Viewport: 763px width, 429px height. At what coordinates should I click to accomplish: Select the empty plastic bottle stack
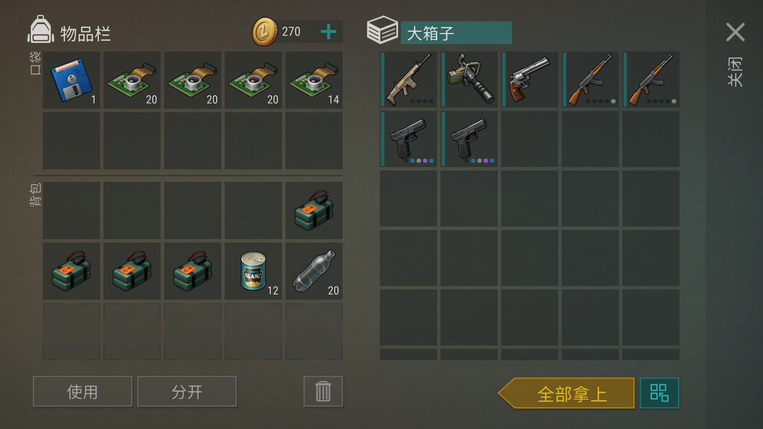(x=314, y=271)
